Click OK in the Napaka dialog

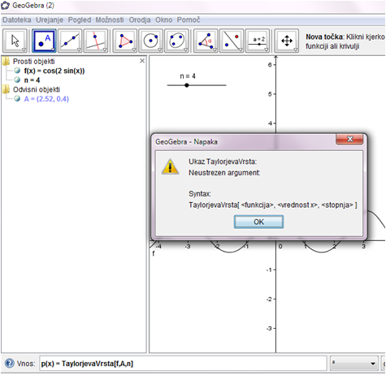click(258, 222)
